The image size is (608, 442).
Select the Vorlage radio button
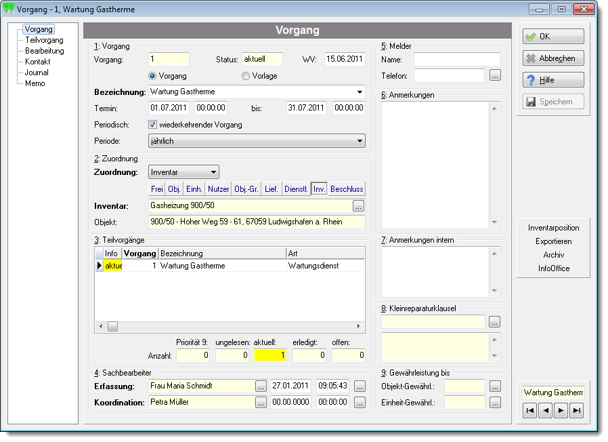pos(246,76)
